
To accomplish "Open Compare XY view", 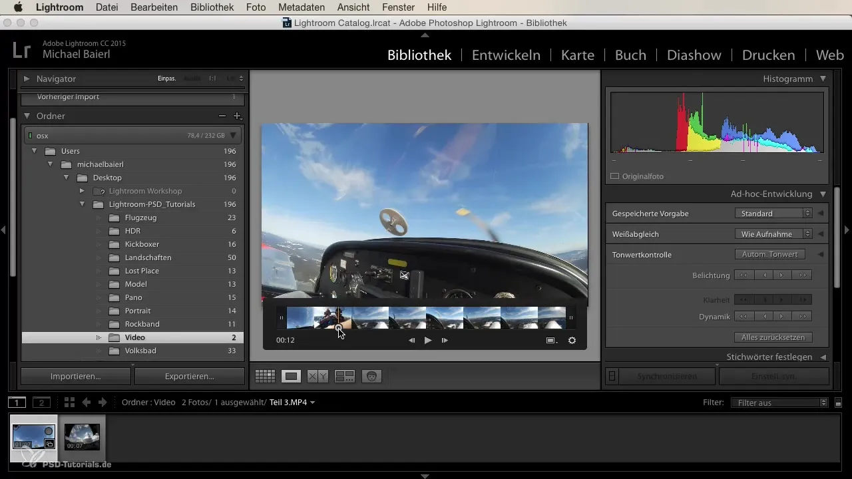I will (x=318, y=377).
